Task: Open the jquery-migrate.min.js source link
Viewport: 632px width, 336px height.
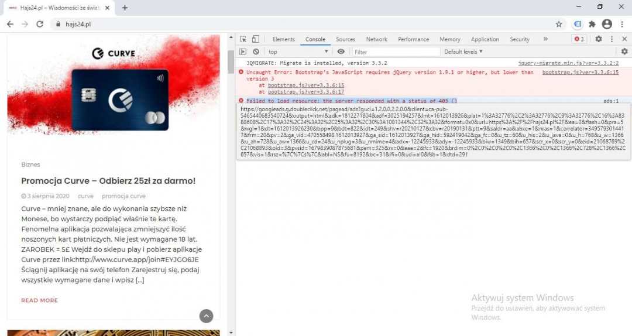Action: [x=568, y=63]
